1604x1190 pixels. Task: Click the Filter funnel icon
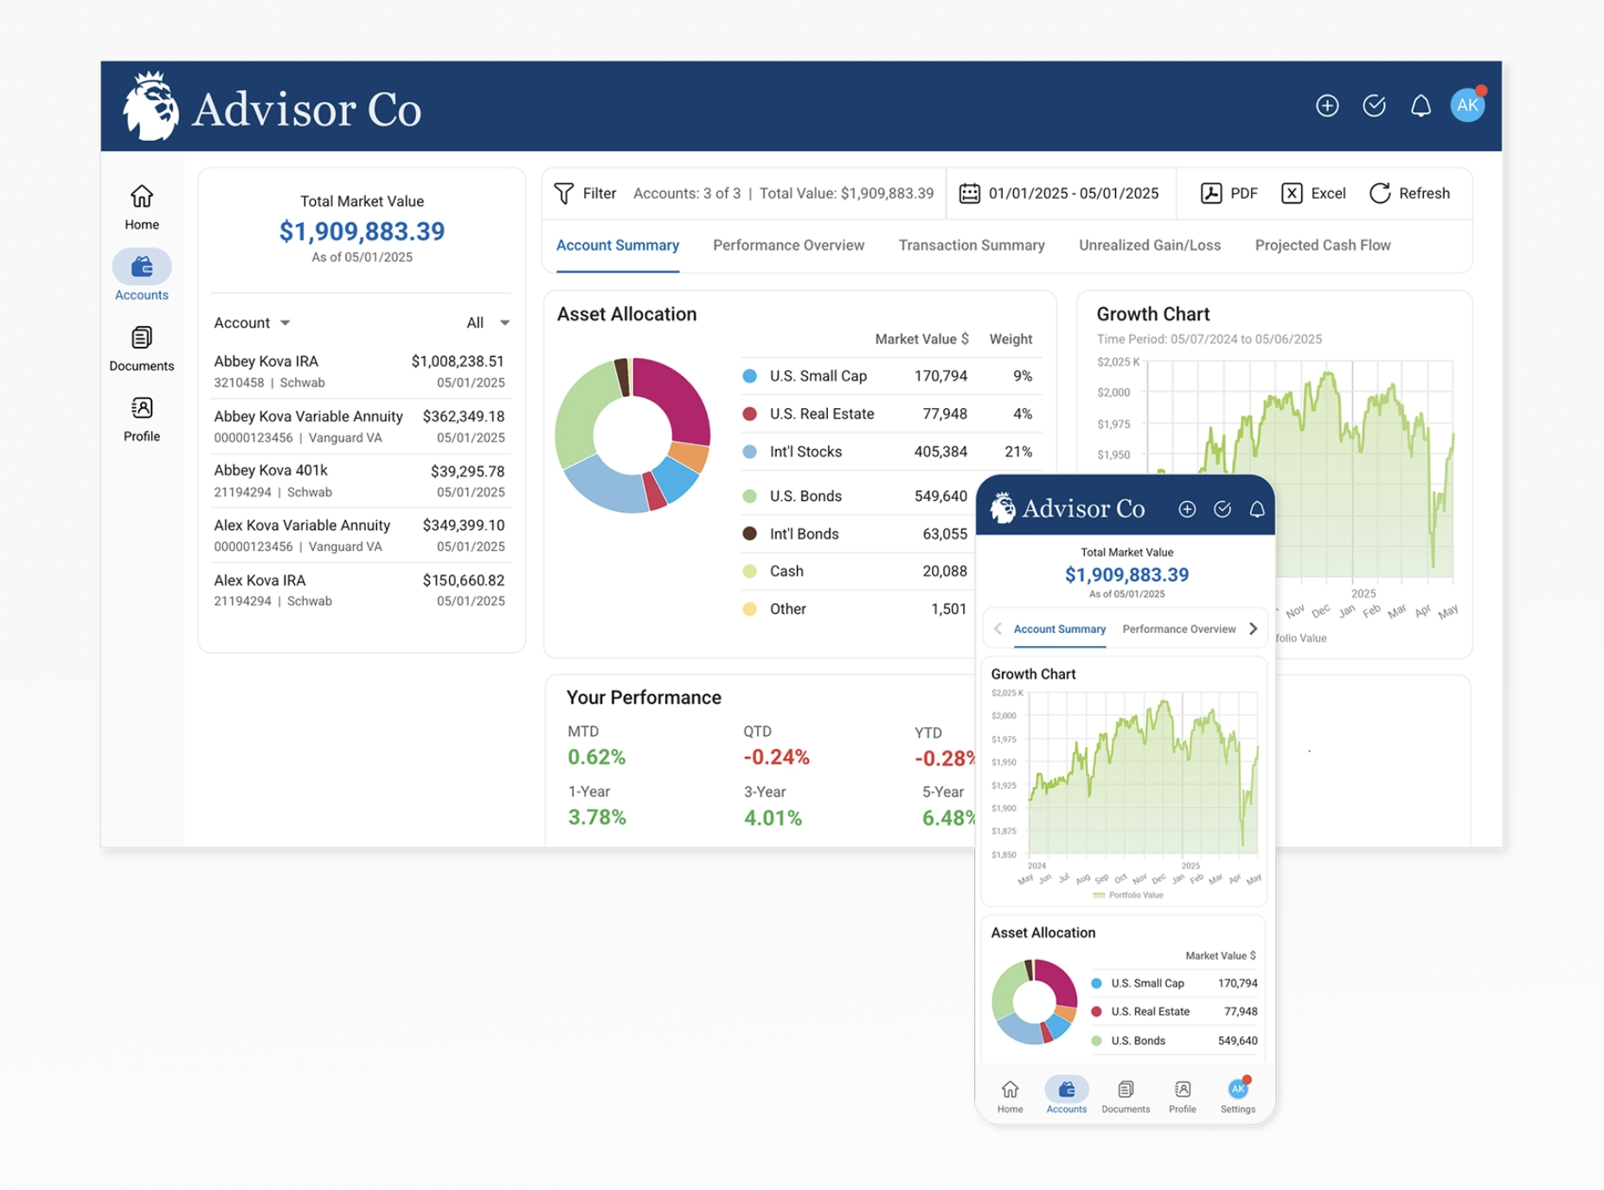click(x=564, y=194)
